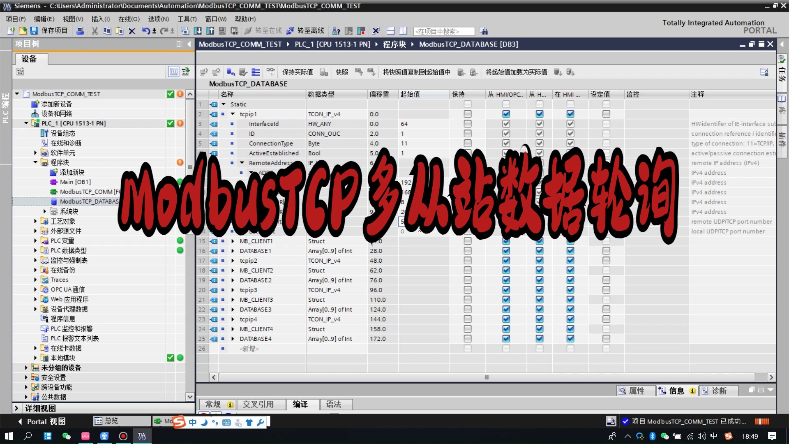Open TIA Portal from Windows taskbar

[142, 436]
